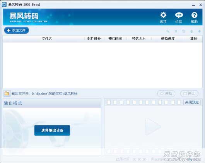This screenshot has width=205, height=163.
Task: Click the move up arrow icon
Action: click(x=191, y=31)
